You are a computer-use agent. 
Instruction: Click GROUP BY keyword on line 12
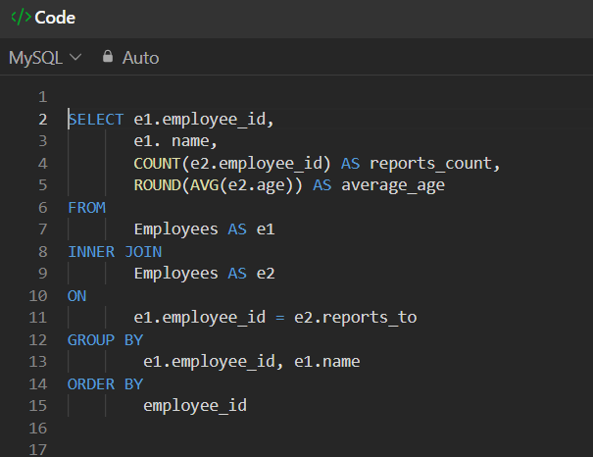(105, 340)
